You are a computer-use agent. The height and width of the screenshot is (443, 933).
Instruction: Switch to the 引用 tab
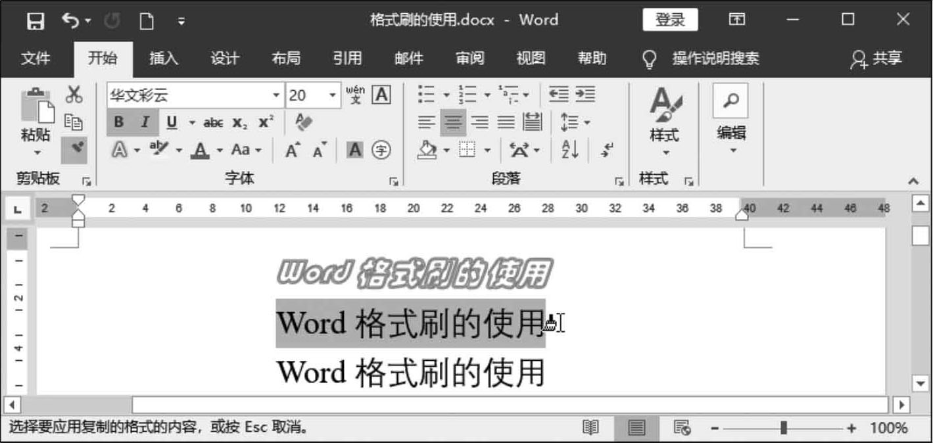[x=347, y=58]
